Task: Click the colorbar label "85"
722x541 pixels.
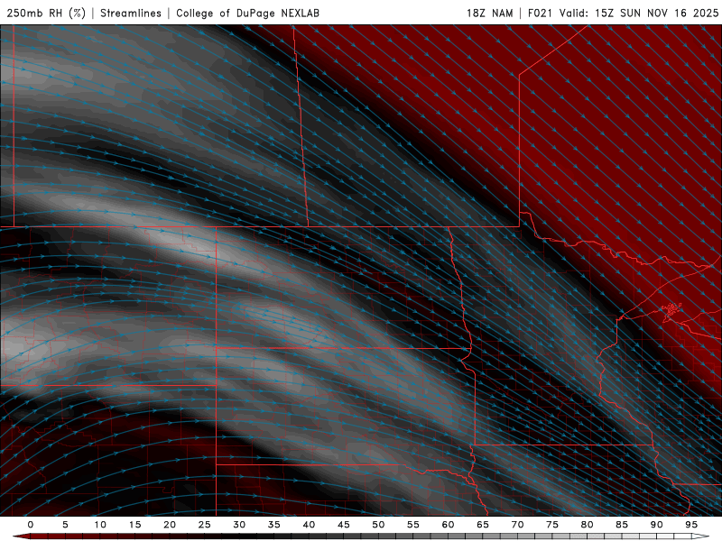Action: 622,525
